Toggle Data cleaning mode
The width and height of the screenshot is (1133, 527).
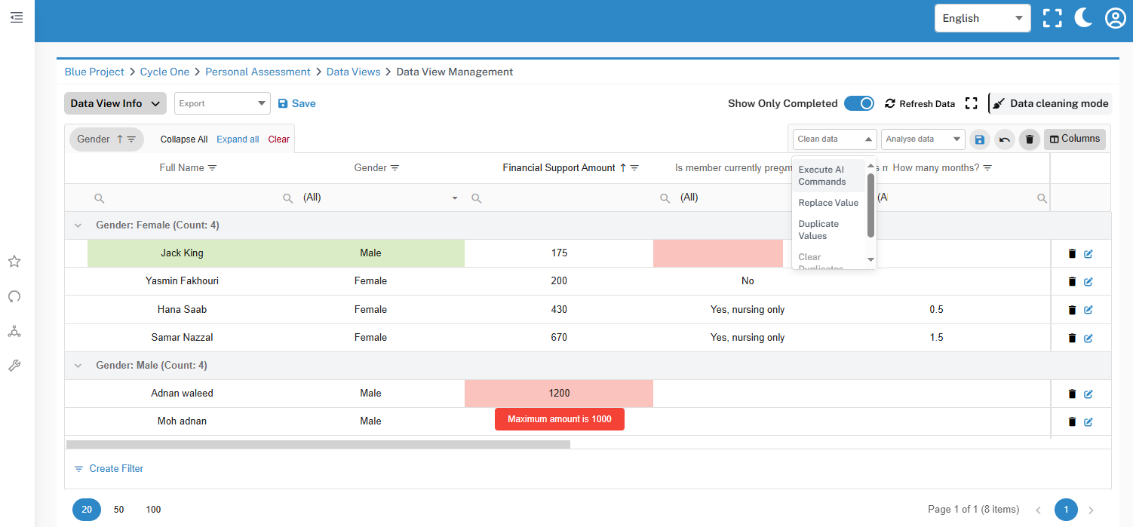click(1049, 103)
